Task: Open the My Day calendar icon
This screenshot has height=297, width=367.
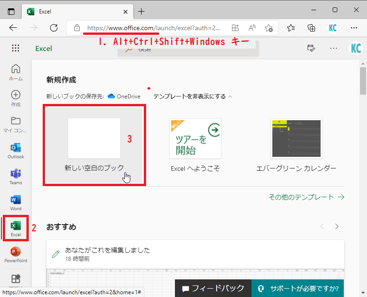Action: (x=311, y=48)
